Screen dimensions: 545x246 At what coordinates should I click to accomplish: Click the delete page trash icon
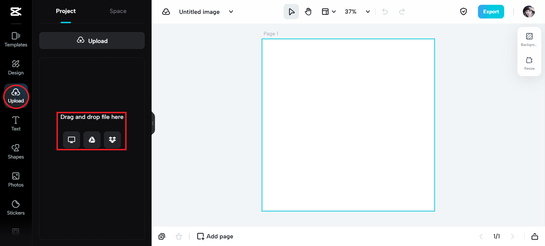179,236
